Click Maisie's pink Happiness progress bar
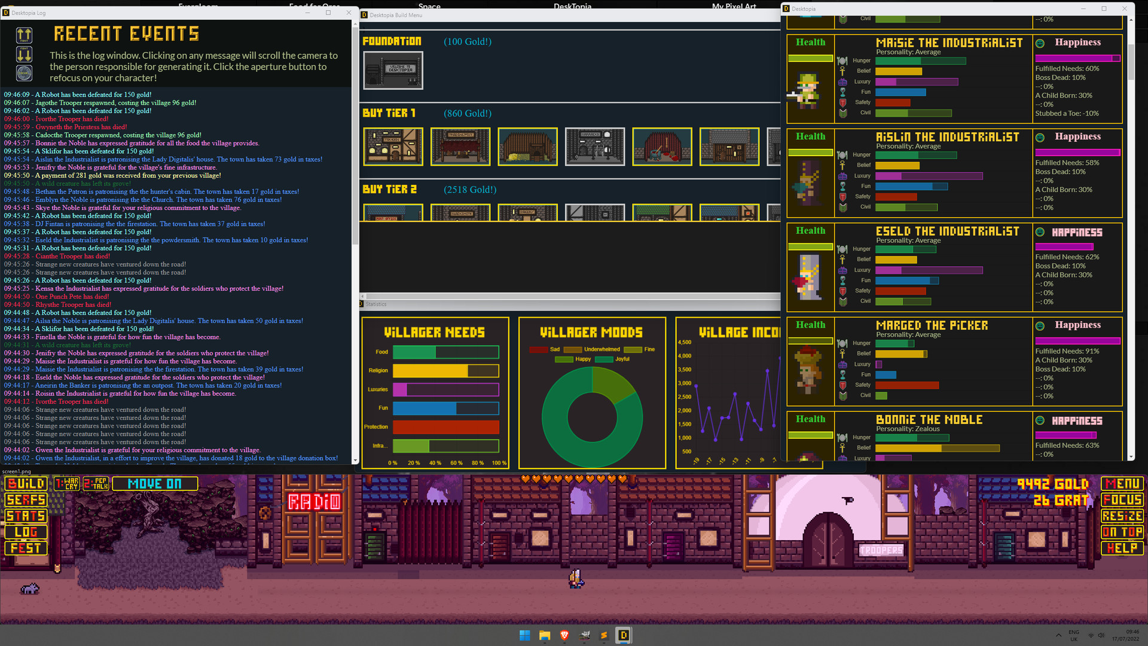Image resolution: width=1148 pixels, height=646 pixels. 1076,58
